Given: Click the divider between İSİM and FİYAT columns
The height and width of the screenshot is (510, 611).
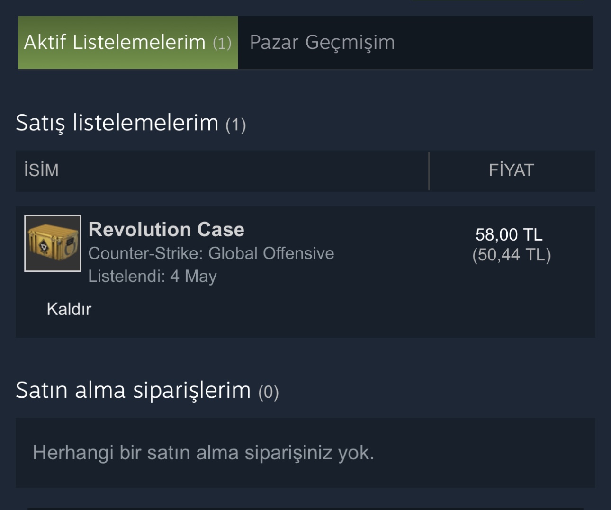Looking at the screenshot, I should click(429, 171).
